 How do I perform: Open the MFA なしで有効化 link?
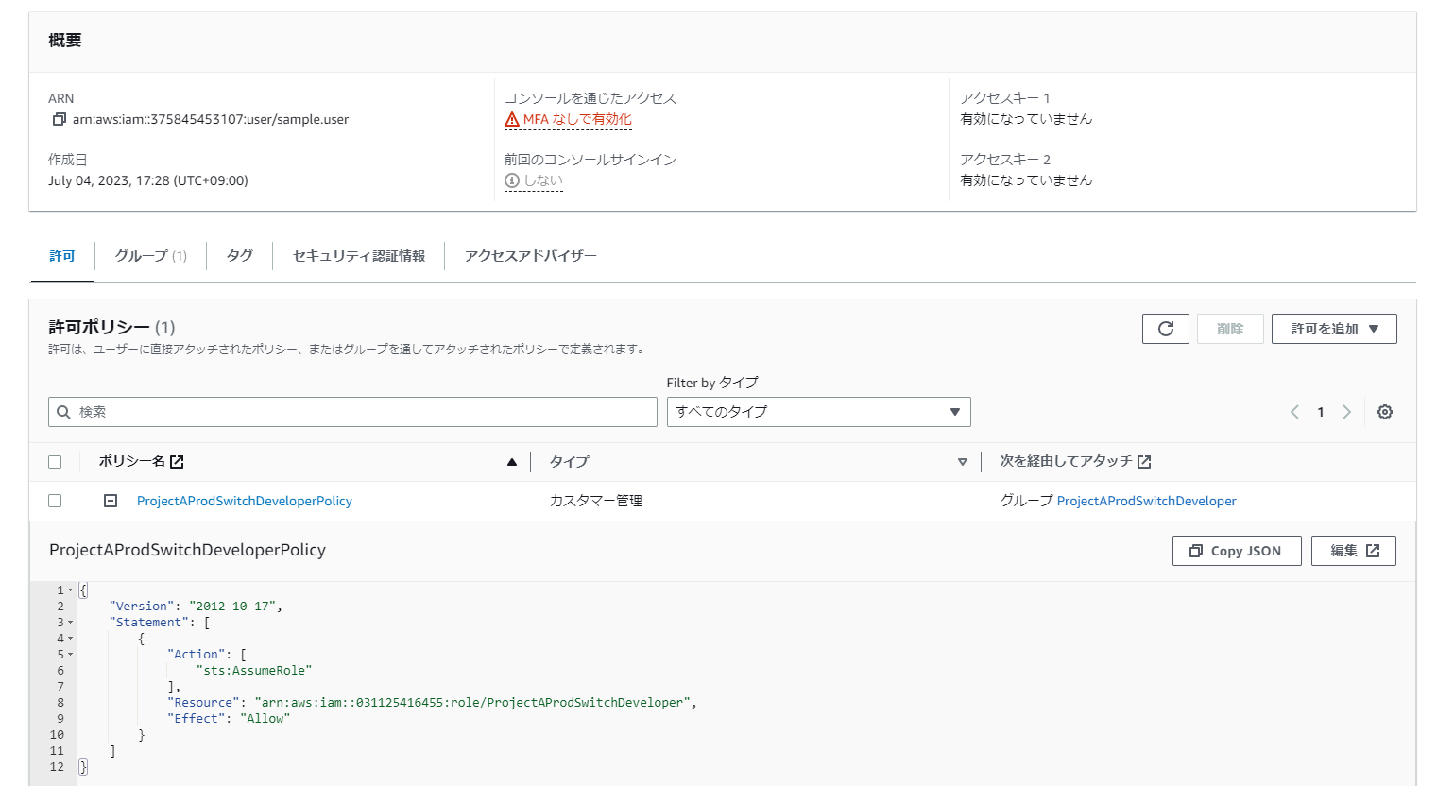pyautogui.click(x=577, y=119)
